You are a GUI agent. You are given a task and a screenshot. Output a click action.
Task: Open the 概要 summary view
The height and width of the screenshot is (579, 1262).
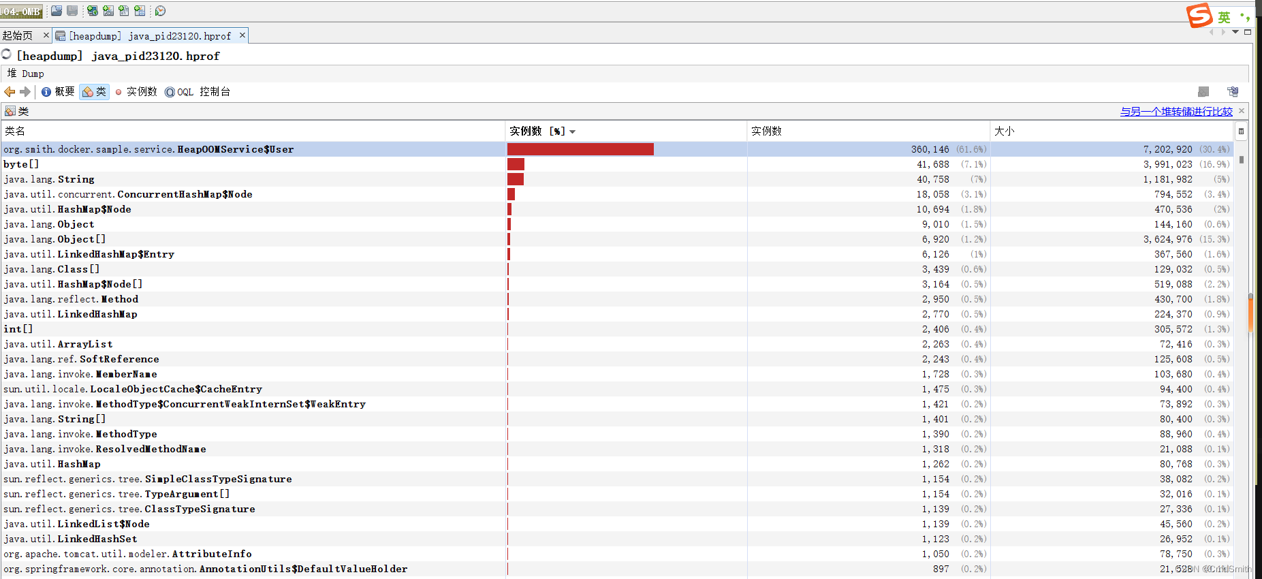(x=58, y=91)
